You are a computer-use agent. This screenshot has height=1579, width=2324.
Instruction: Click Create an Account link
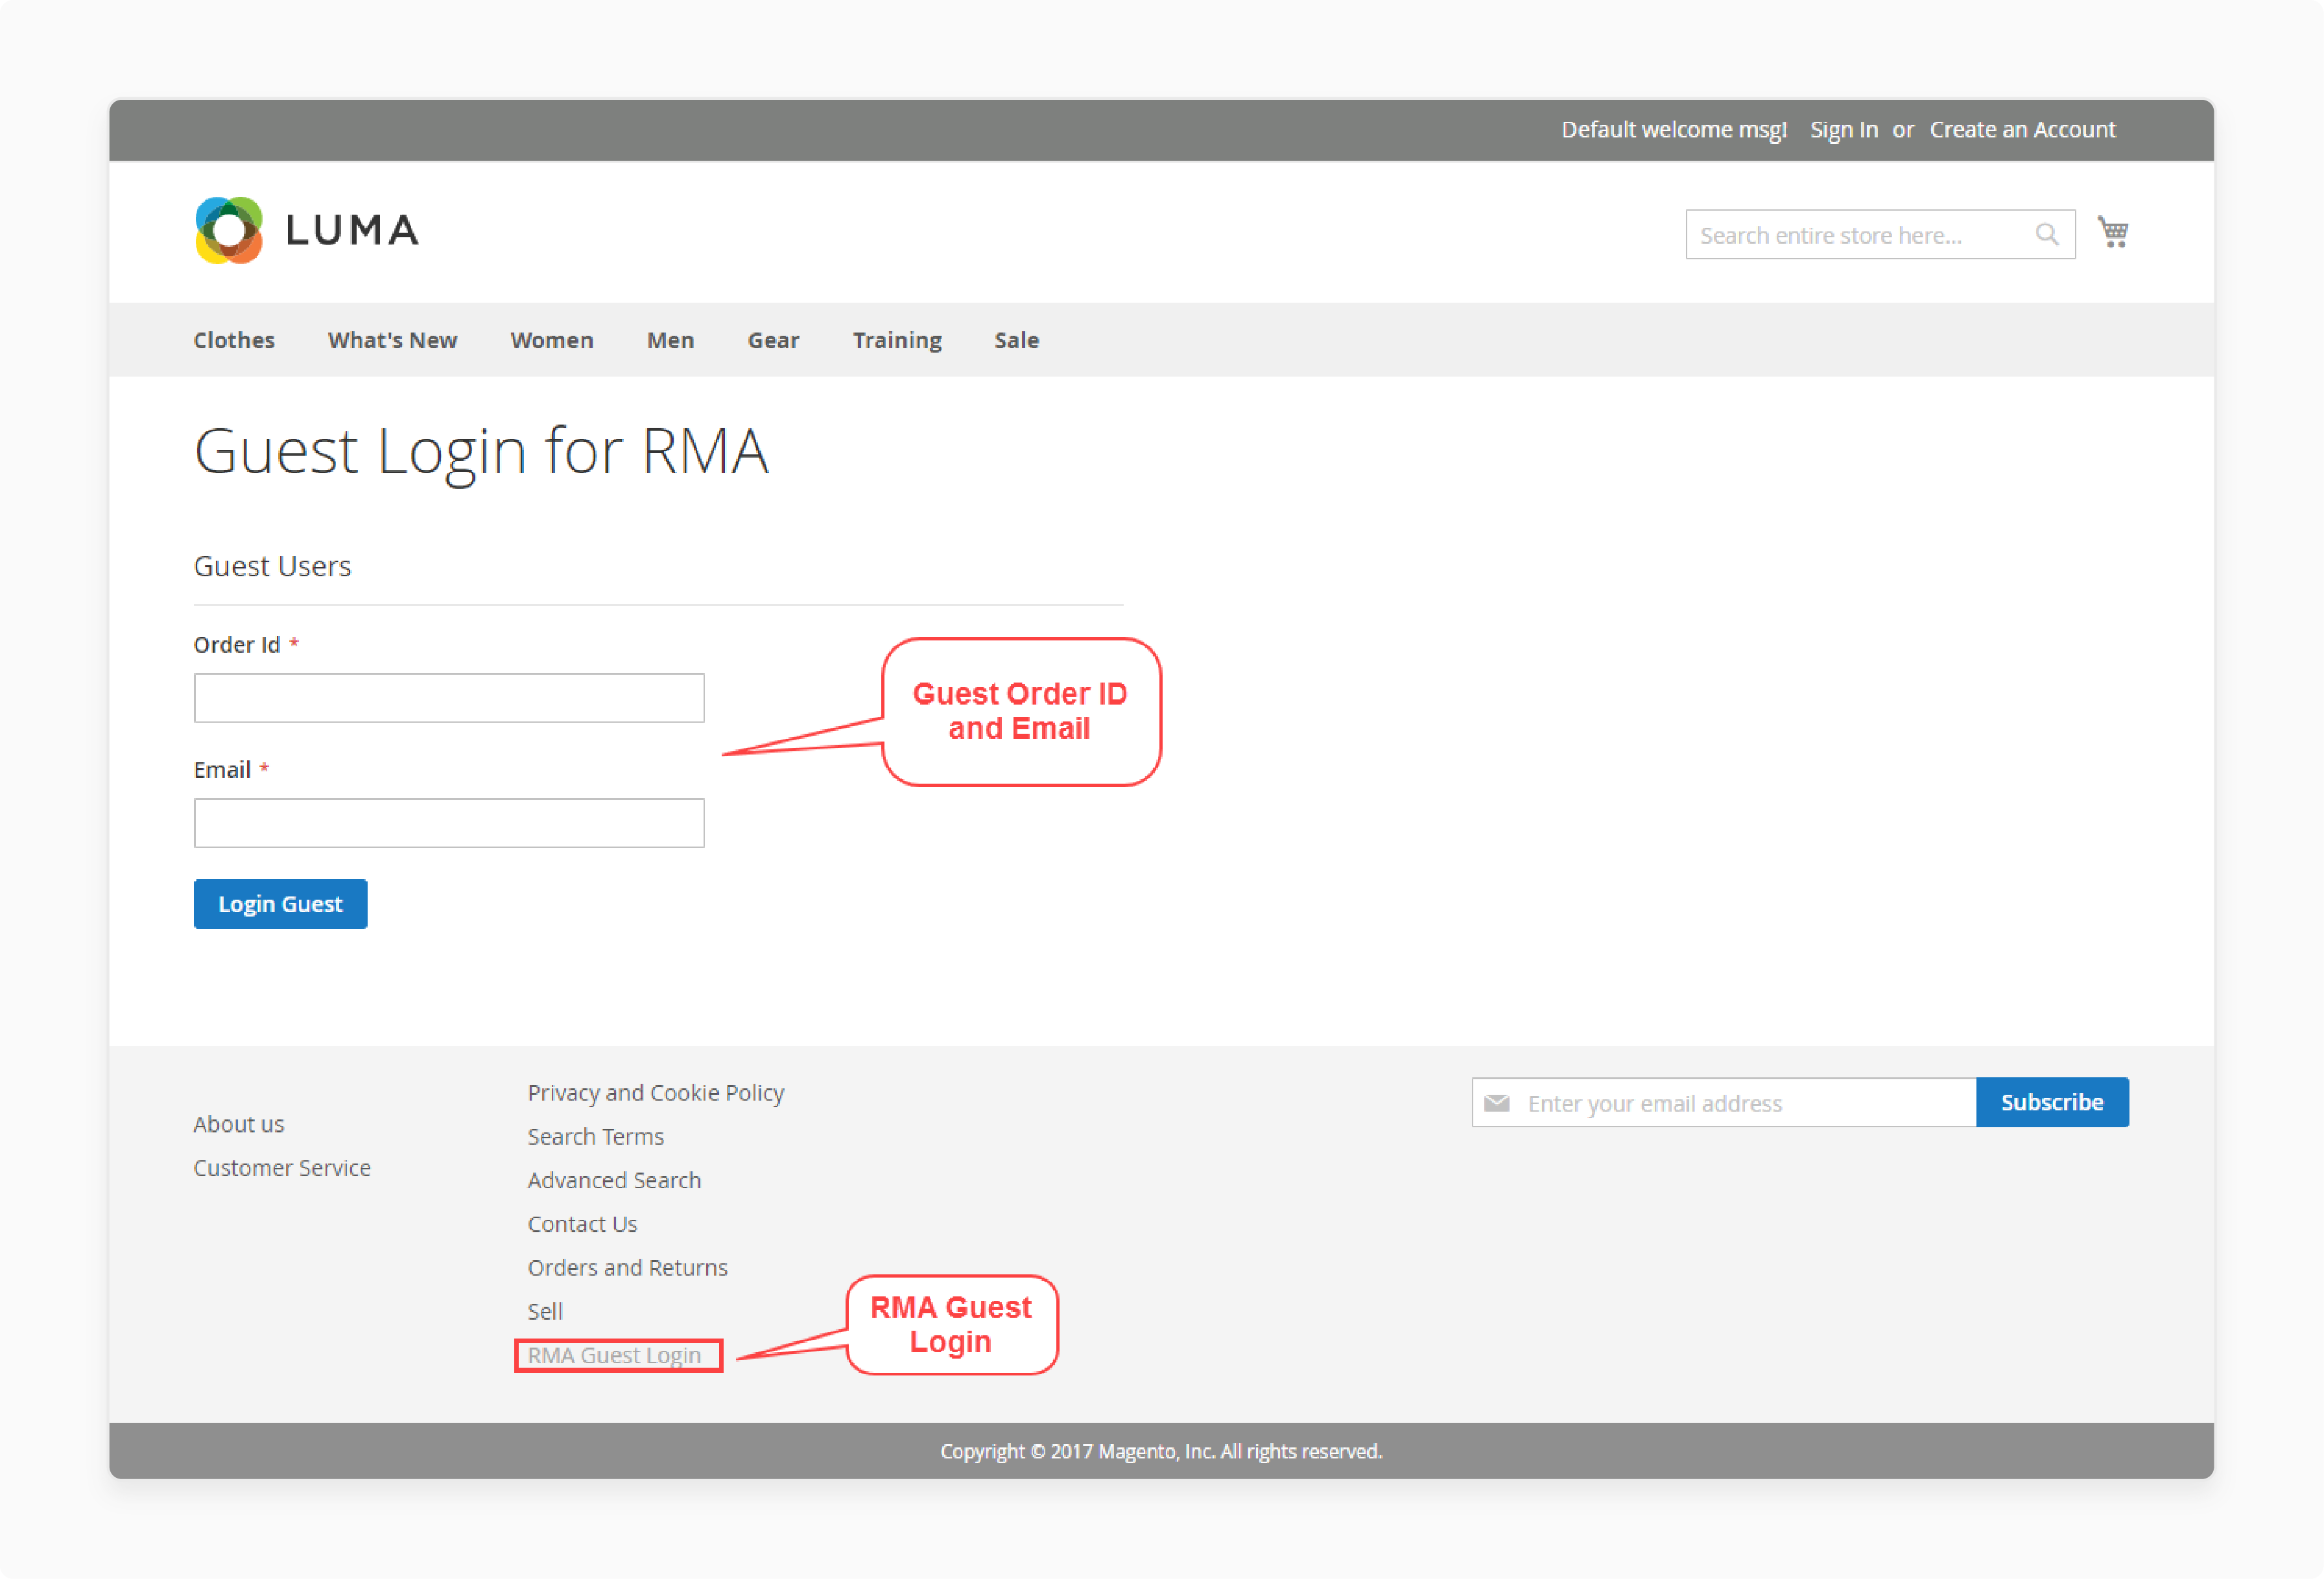(x=2022, y=130)
